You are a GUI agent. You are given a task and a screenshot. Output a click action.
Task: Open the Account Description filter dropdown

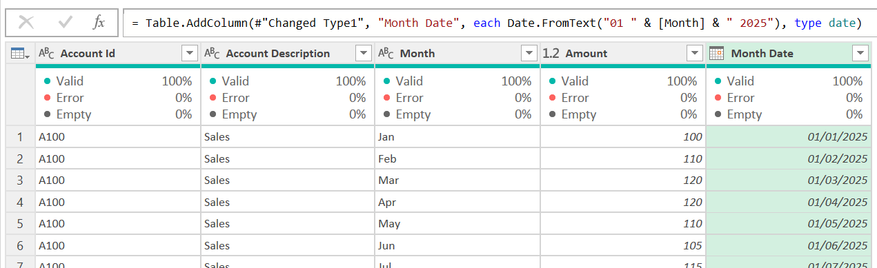point(364,53)
